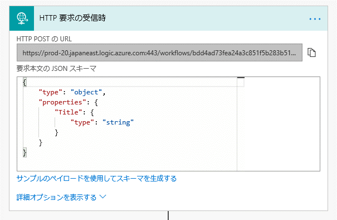The height and width of the screenshot is (220, 337).
Task: Click the '要求本文の JSON スキーマ' label
Action: click(56, 69)
